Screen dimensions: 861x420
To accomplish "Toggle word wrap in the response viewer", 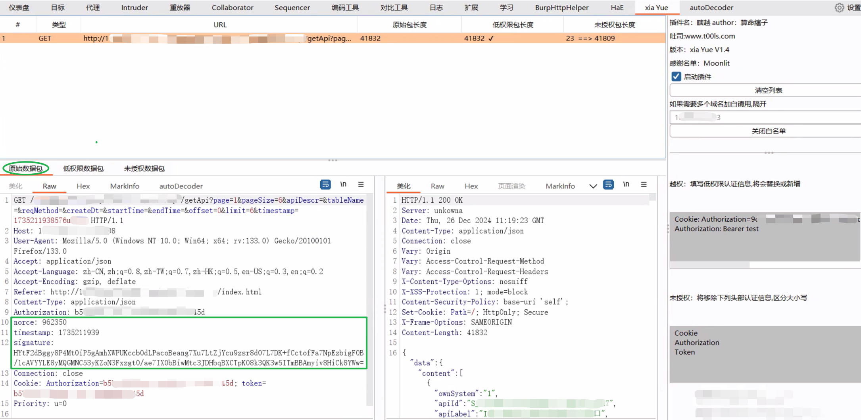I will [608, 184].
